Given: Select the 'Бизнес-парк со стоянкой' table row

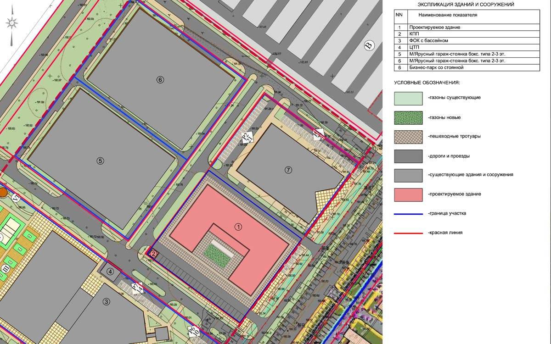Looking at the screenshot, I should pos(467,67).
